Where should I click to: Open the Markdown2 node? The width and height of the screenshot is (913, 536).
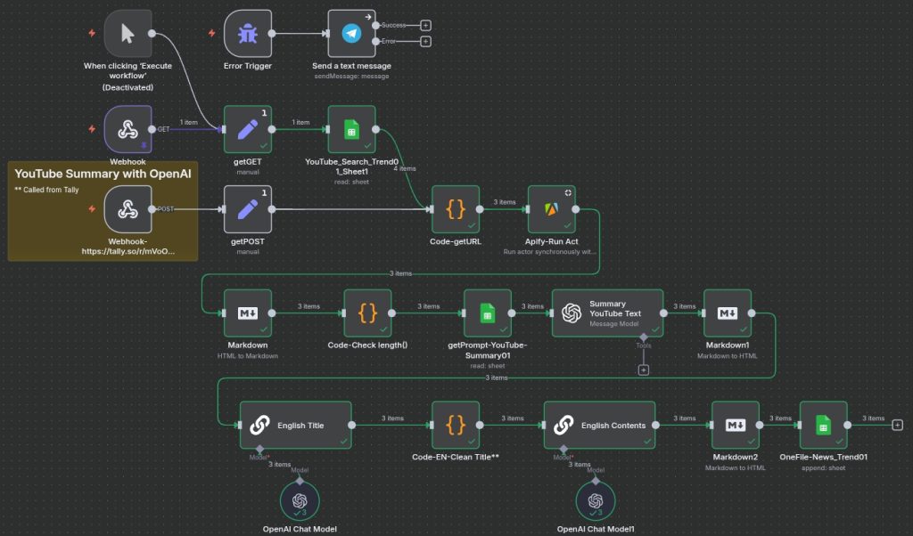736,426
